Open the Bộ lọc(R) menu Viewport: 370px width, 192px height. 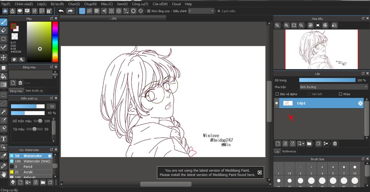pos(57,4)
